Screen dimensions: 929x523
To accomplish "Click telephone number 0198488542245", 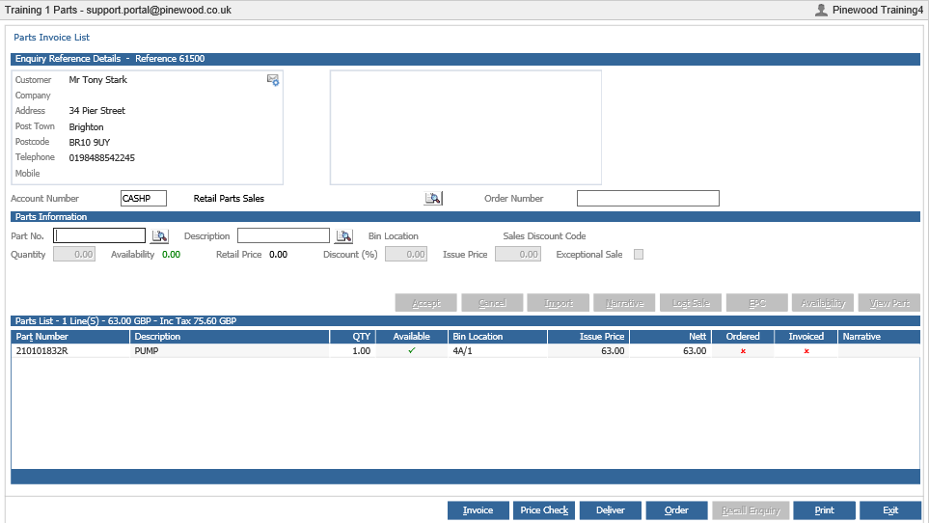I will tap(102, 157).
